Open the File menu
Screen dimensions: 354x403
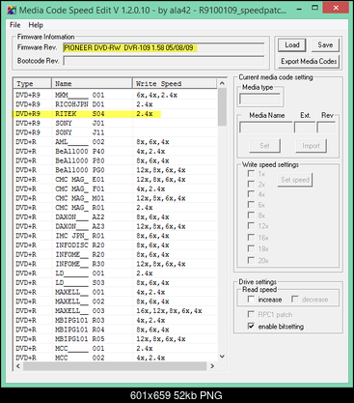[14, 25]
